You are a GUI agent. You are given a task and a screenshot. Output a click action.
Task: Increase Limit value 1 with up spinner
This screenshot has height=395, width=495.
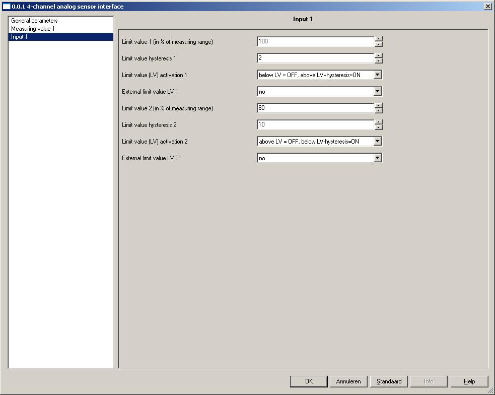(378, 39)
